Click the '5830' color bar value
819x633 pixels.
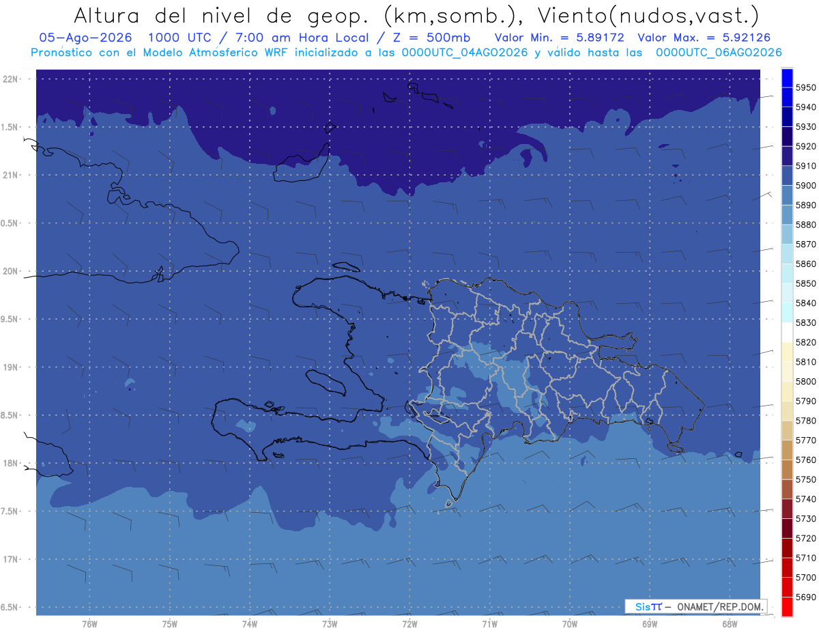click(x=805, y=322)
